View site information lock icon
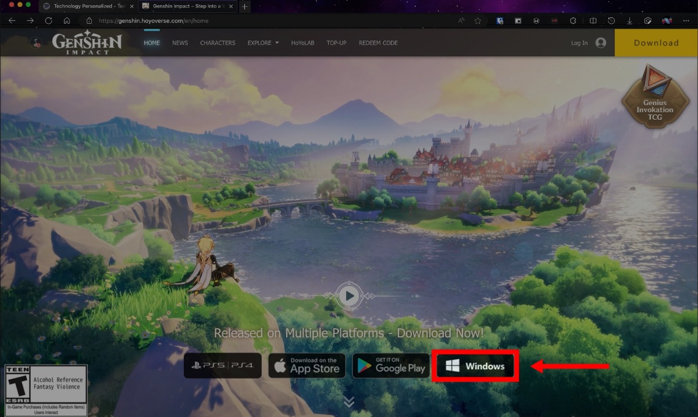 (89, 20)
